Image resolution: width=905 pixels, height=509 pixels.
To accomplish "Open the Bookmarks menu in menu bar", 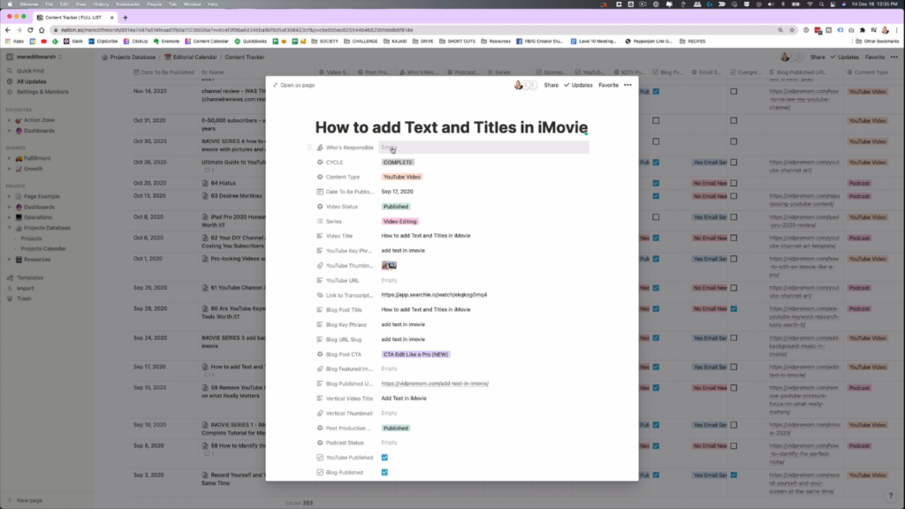I will point(127,4).
